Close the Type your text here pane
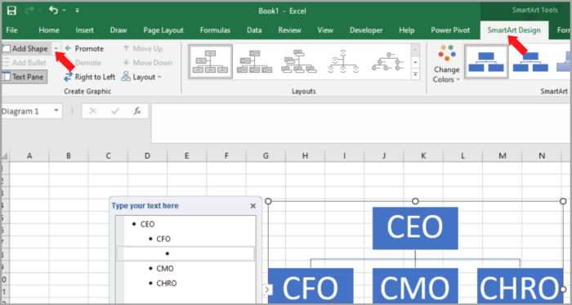Image resolution: width=572 pixels, height=305 pixels. (x=252, y=206)
